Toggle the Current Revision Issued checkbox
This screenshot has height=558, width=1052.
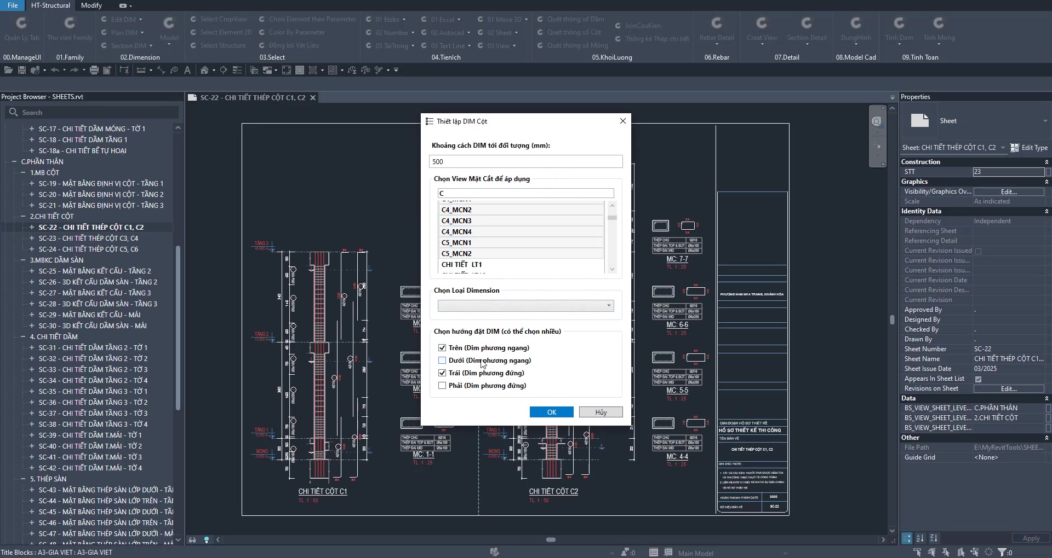click(x=979, y=251)
